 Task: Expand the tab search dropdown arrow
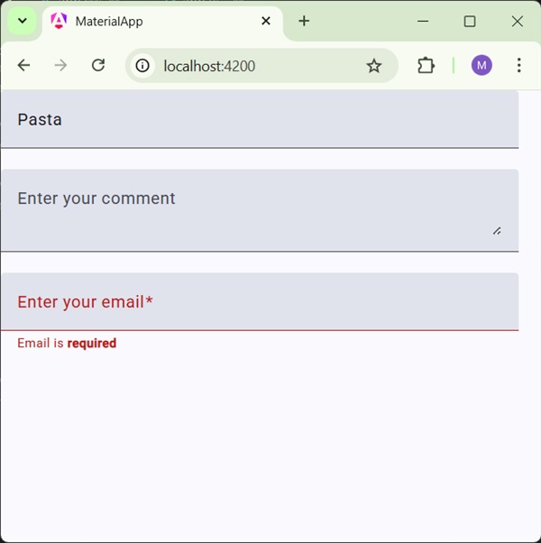click(x=23, y=21)
